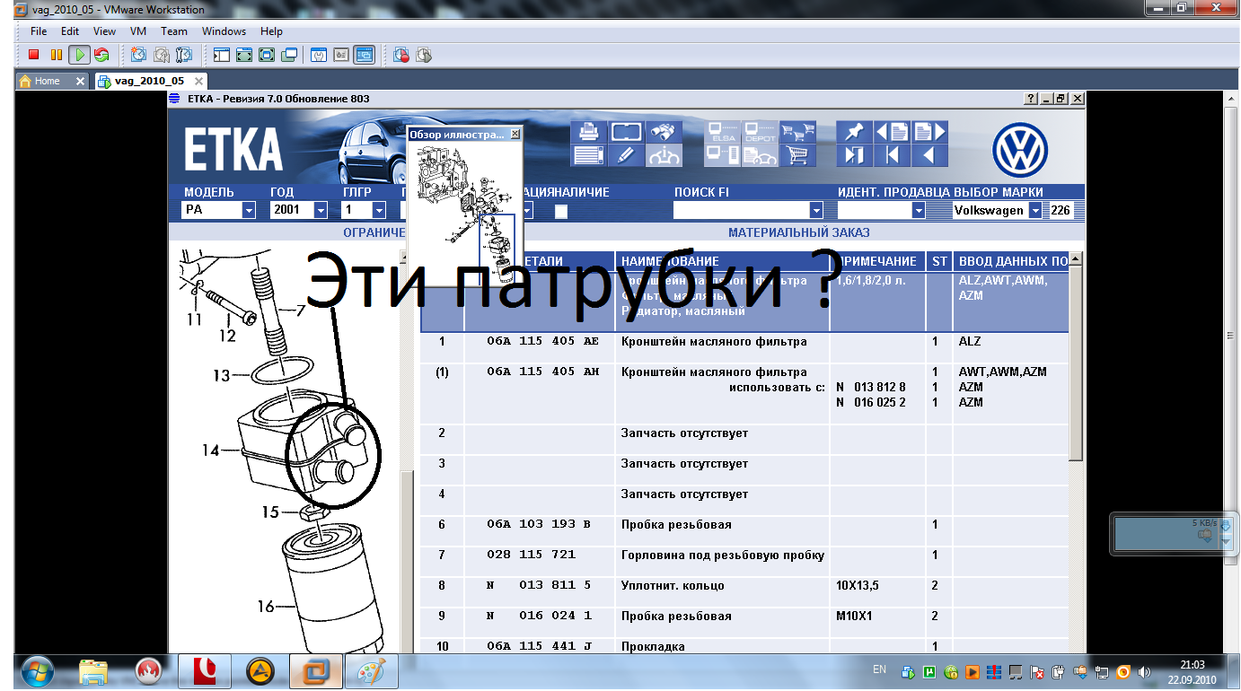Click the МАТЕРИАЛЬНЫЙ ЗАКАЗ heading
Viewport: 1241px width, 691px height.
798,233
